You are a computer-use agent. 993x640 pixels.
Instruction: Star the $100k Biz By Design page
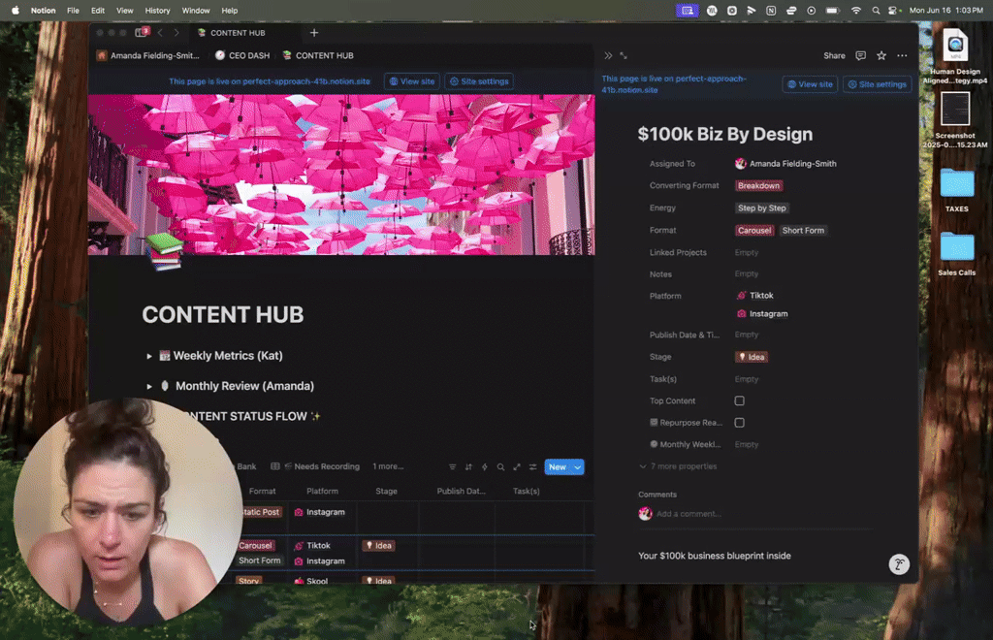click(x=881, y=55)
